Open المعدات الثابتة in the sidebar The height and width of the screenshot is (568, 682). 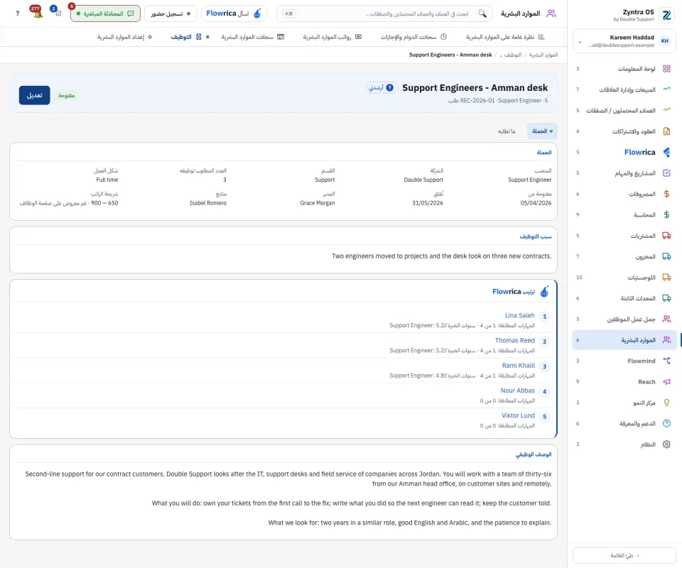624,298
